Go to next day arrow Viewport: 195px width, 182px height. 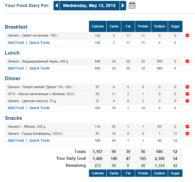[123, 5]
